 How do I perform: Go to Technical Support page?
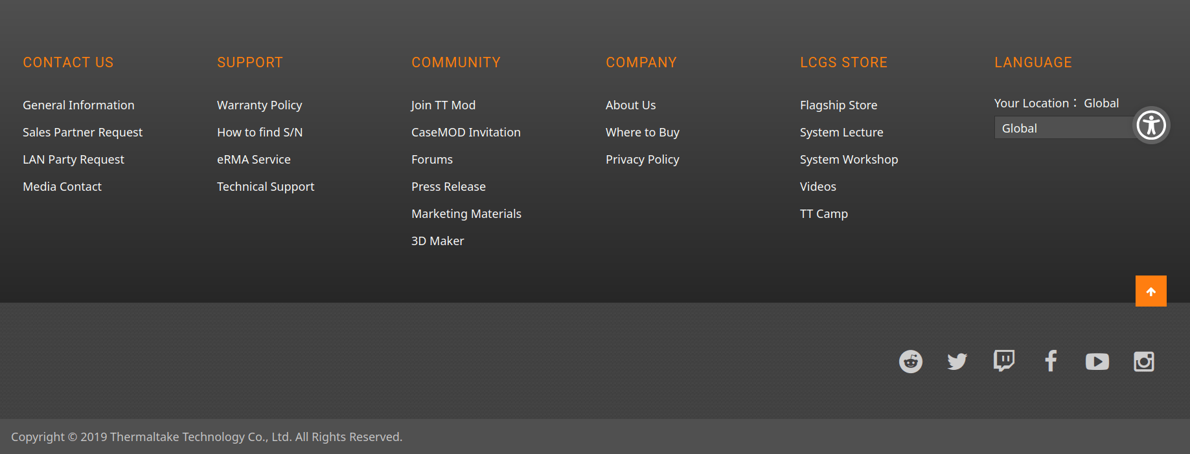265,186
